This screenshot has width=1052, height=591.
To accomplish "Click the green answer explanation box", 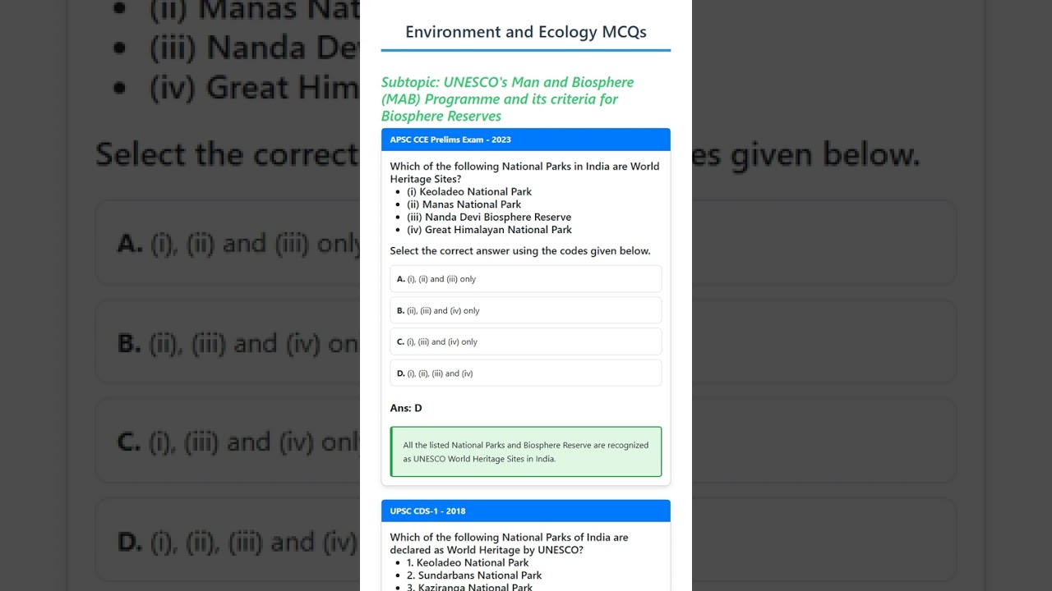I will click(525, 451).
